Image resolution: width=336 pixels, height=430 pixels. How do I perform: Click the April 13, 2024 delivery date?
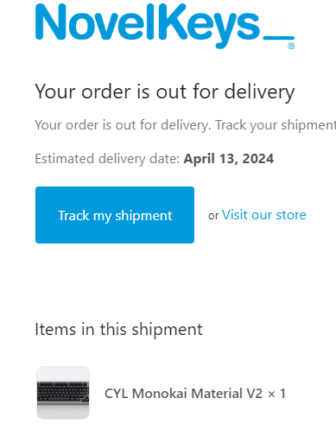[229, 159]
